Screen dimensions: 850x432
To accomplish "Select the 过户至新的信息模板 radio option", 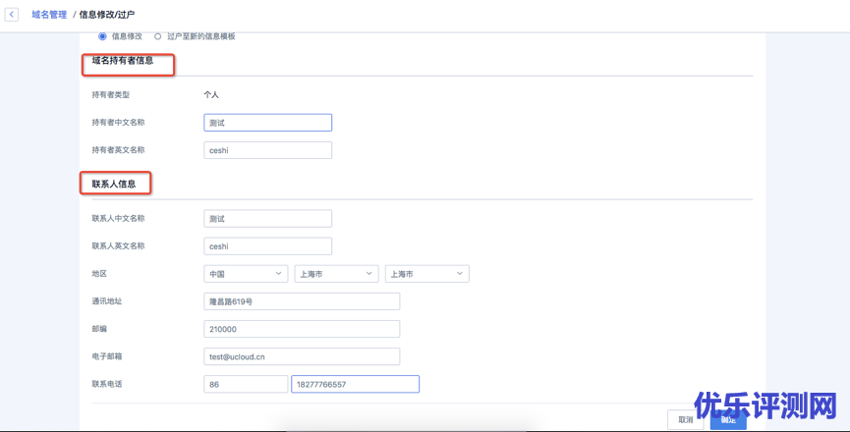I will 158,36.
